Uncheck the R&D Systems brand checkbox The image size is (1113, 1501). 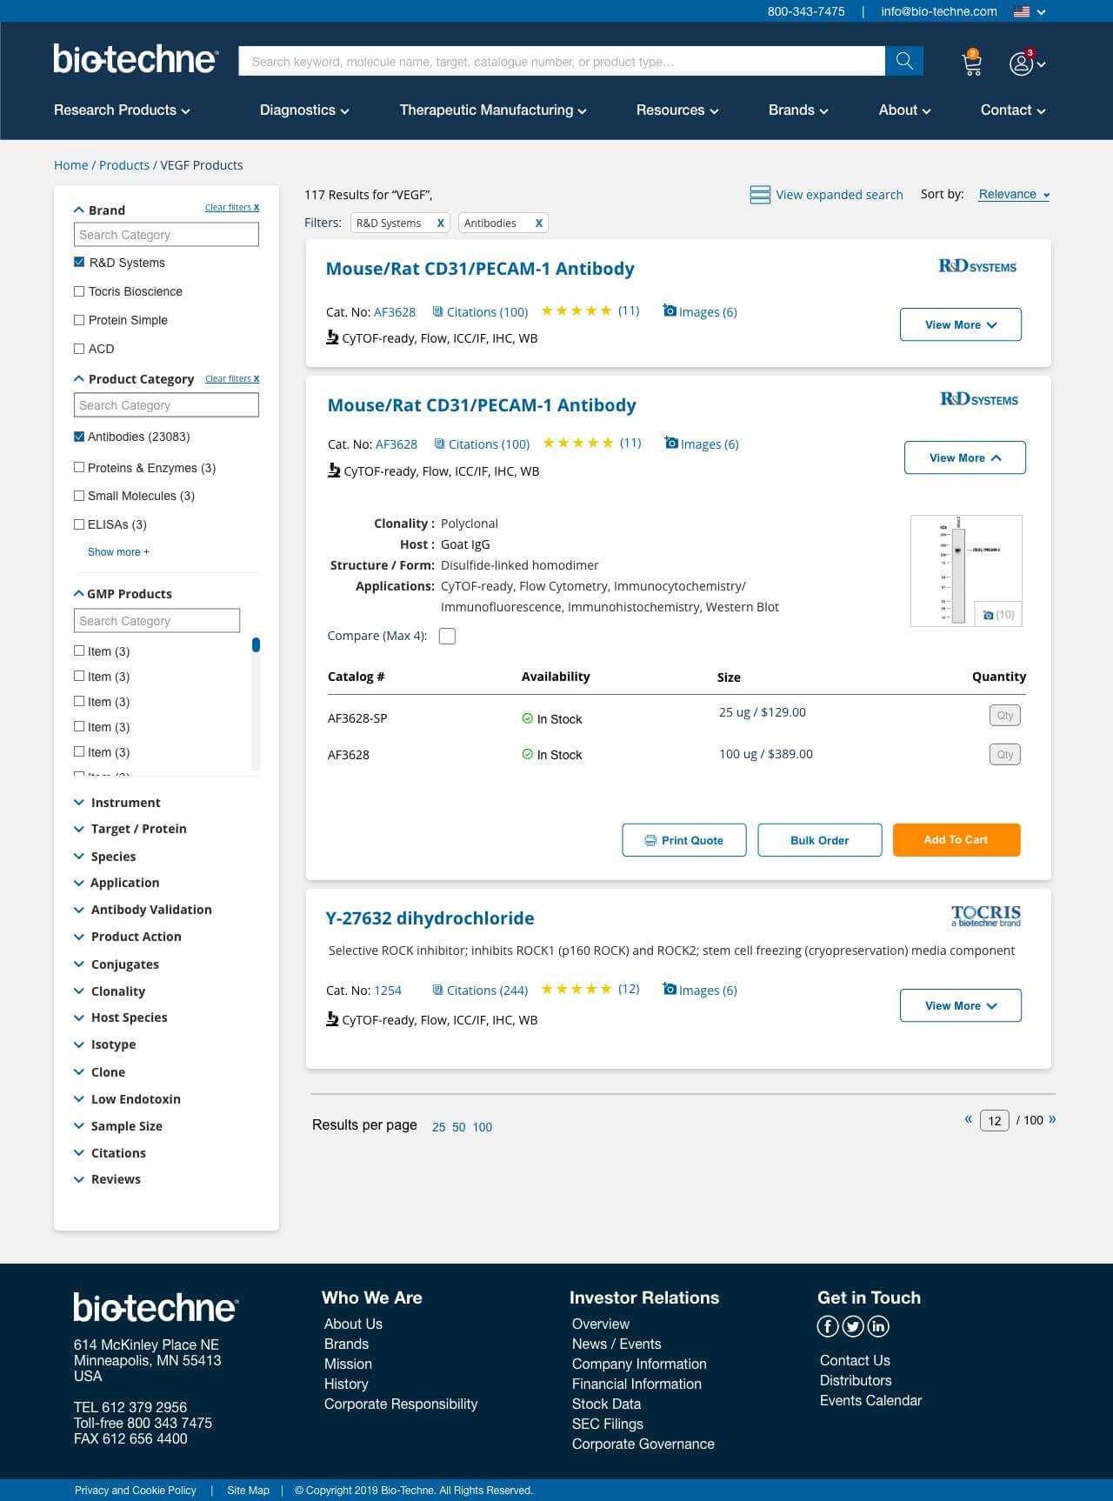pos(79,263)
